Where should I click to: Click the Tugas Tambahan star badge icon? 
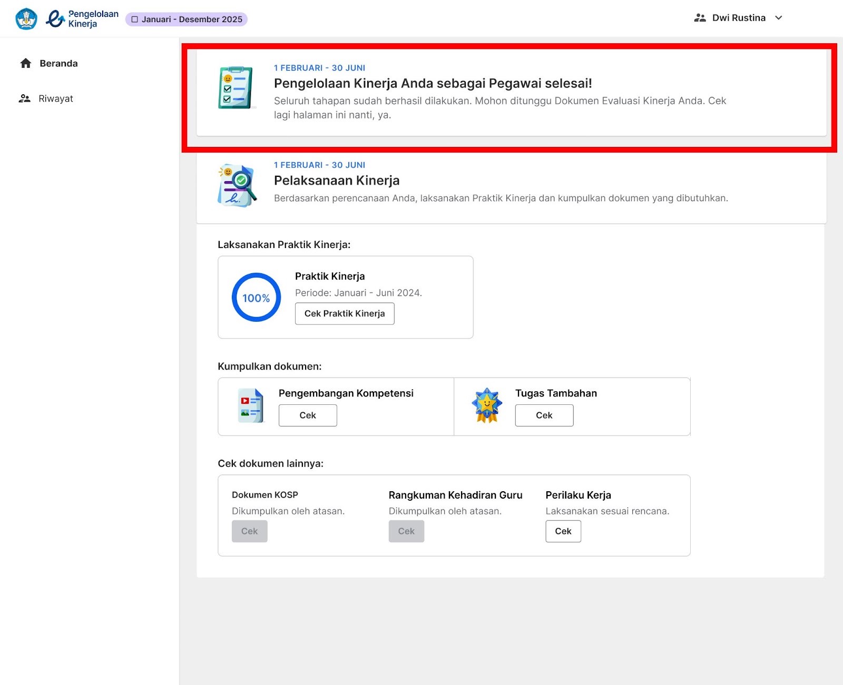487,405
